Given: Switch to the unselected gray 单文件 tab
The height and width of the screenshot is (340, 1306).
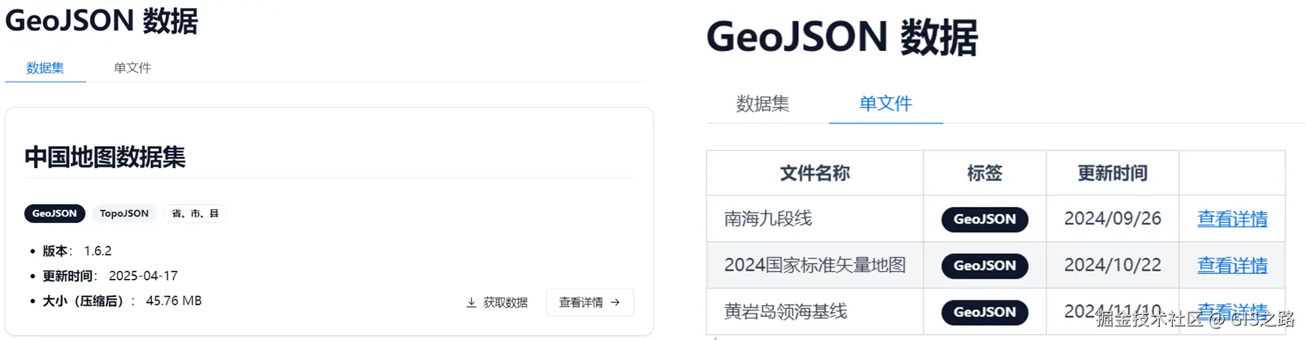Looking at the screenshot, I should point(132,68).
